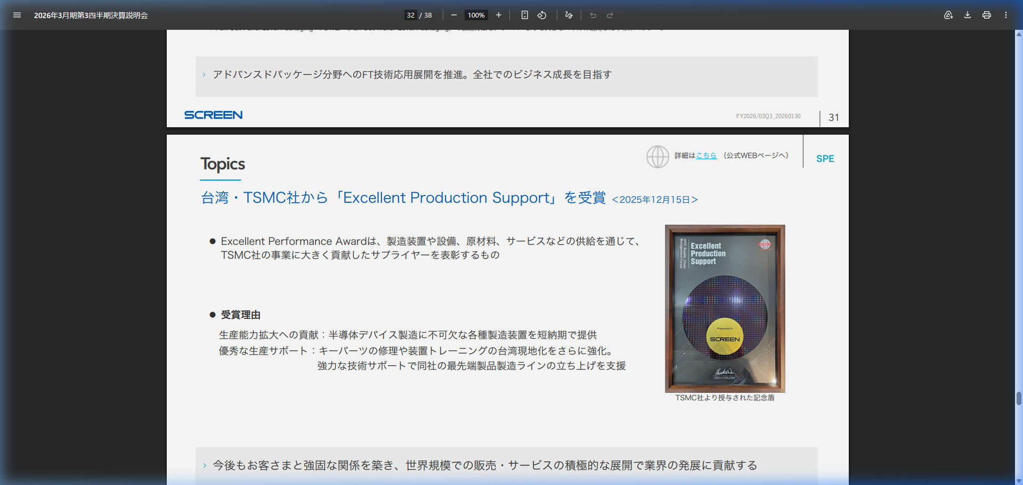Click the SCREEN logo in slide footer

tap(213, 115)
